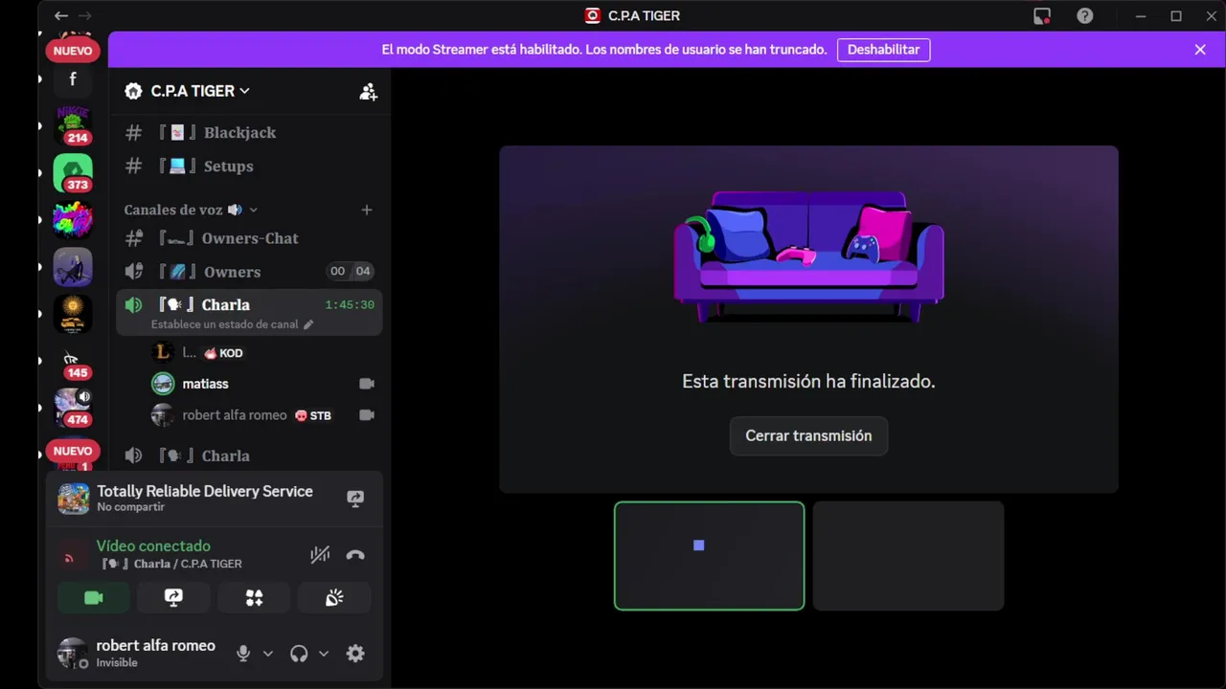Click robert alfa romeo camera icon in channel
Screen dimensions: 1226x689
click(366, 415)
